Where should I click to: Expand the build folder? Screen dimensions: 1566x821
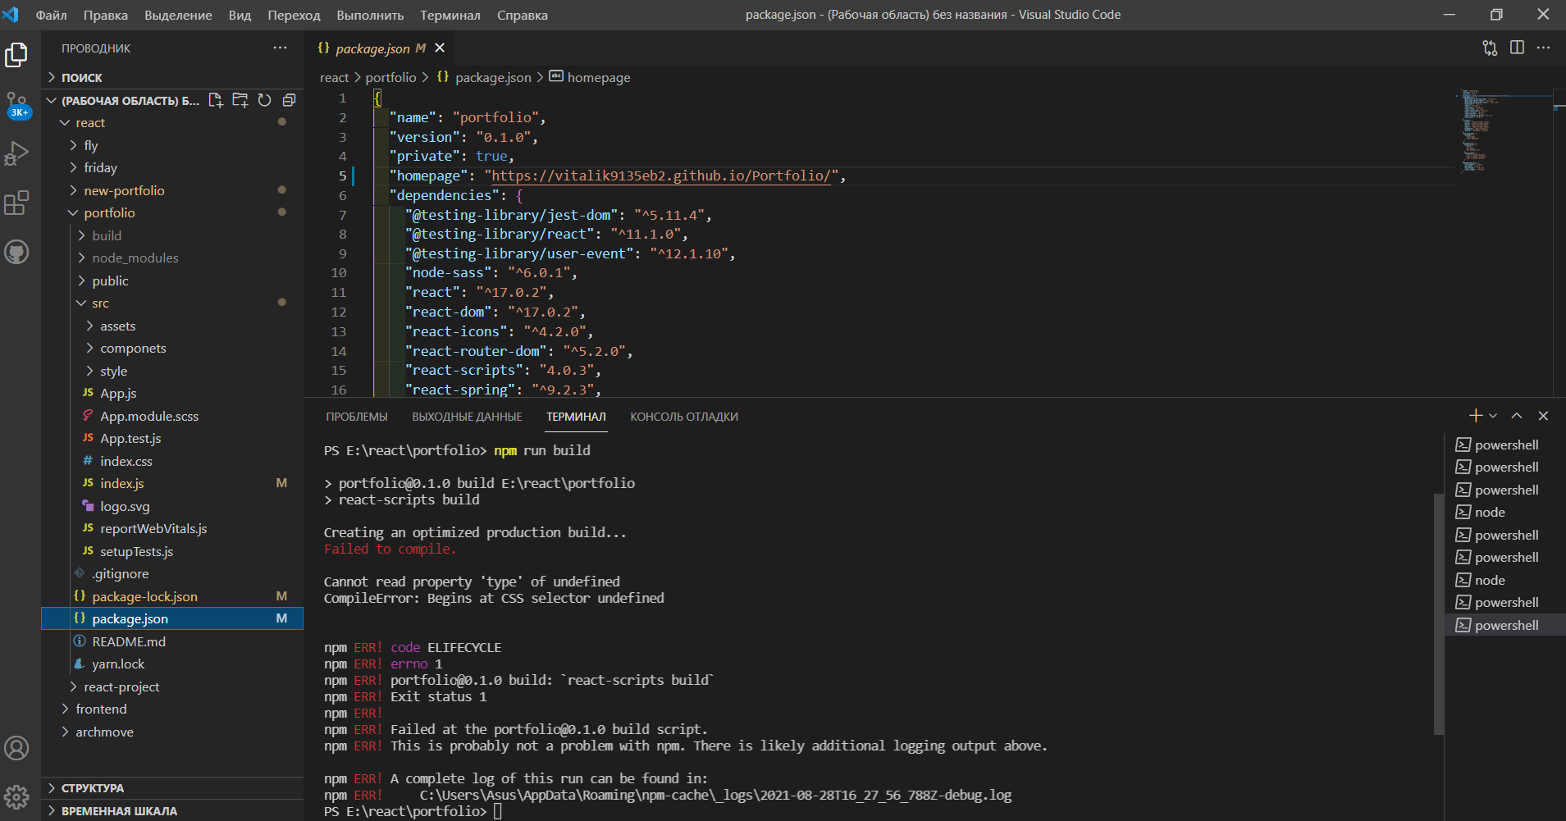pyautogui.click(x=172, y=235)
